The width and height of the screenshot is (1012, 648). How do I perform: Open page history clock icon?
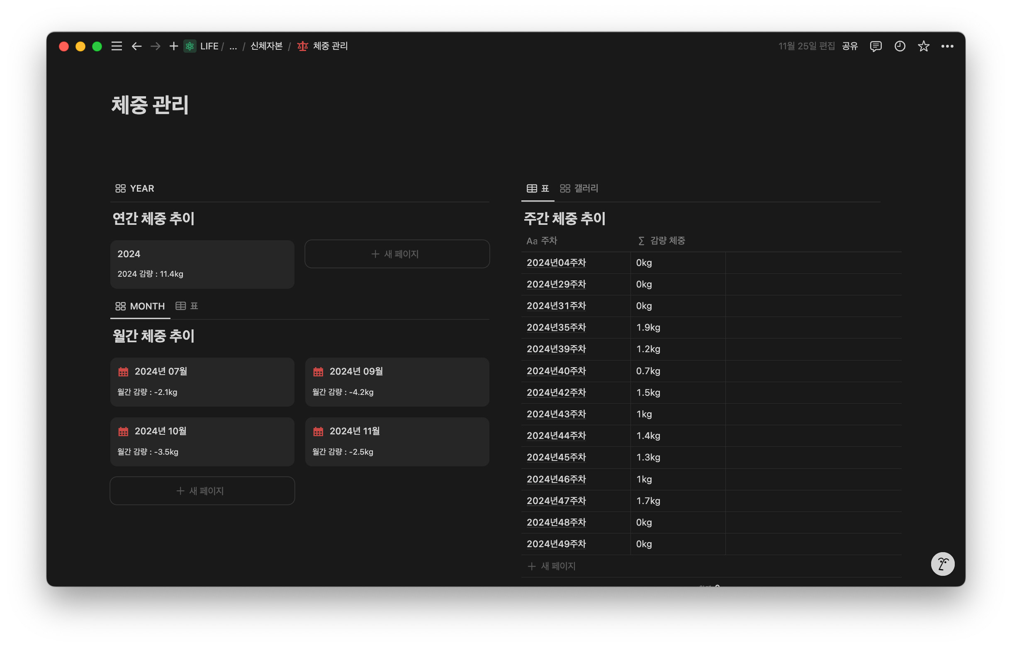point(899,46)
